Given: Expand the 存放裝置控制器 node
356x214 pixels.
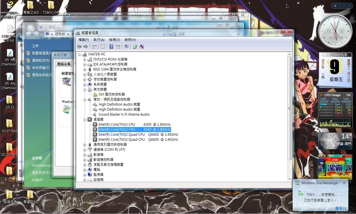Looking at the screenshot, I should tap(85, 79).
